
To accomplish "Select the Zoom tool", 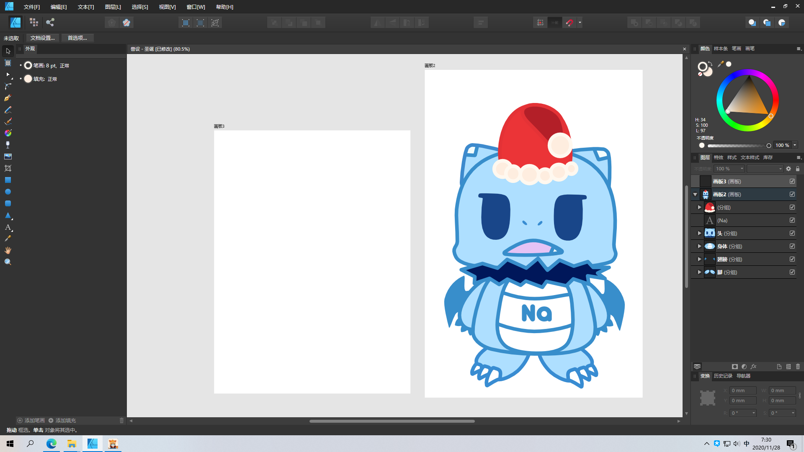I will coord(8,262).
